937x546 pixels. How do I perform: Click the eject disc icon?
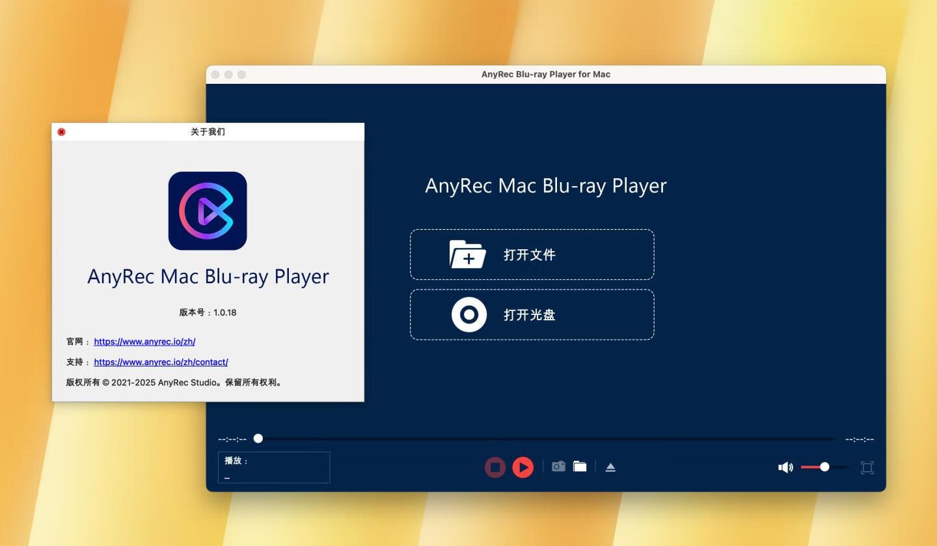610,467
